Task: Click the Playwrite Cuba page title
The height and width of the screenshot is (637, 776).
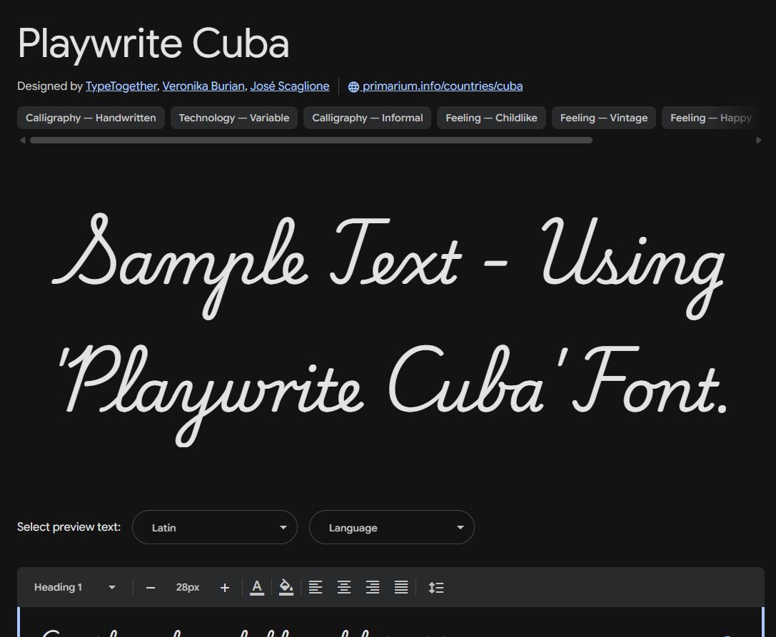Action: 153,44
